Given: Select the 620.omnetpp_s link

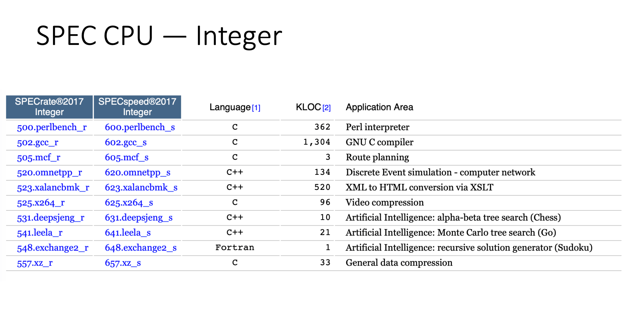Looking at the screenshot, I should [138, 173].
